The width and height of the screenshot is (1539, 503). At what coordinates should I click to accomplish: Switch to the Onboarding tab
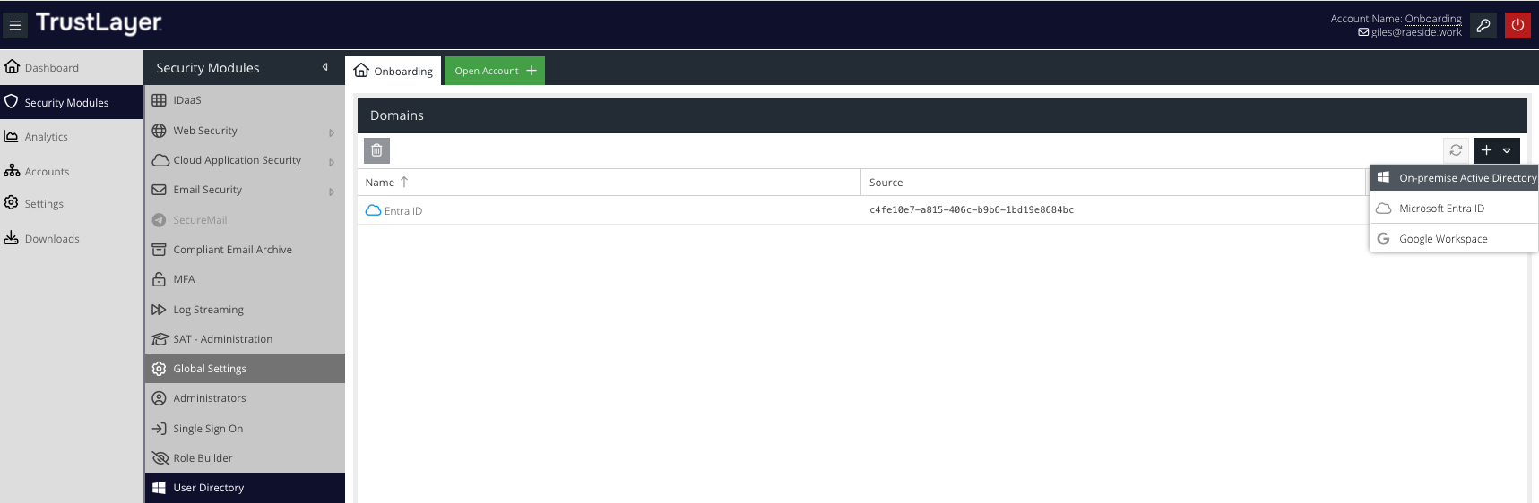(393, 71)
